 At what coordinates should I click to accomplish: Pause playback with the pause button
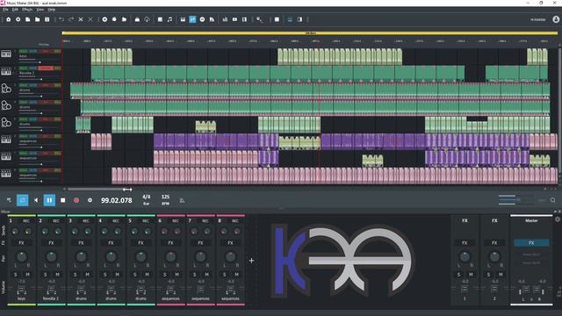[x=49, y=200]
